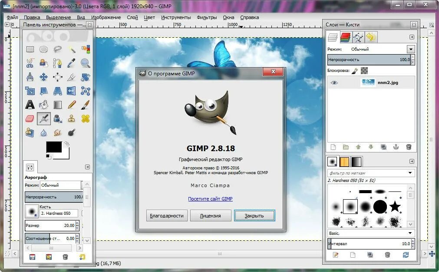Increase Размер value with stepper
Screen dimensions: 439x272
[77, 223]
